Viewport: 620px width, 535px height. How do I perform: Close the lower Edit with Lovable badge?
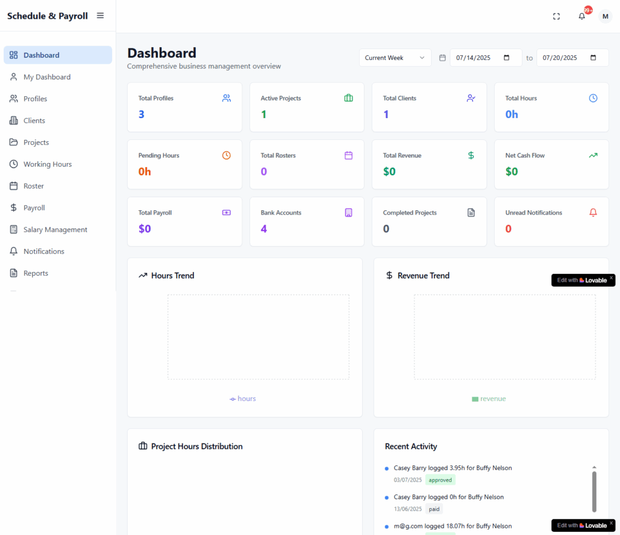(611, 522)
